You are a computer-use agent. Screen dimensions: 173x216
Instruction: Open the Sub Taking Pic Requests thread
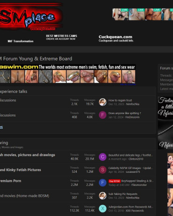point(123,194)
